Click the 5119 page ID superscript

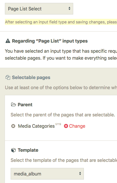pos(58,124)
